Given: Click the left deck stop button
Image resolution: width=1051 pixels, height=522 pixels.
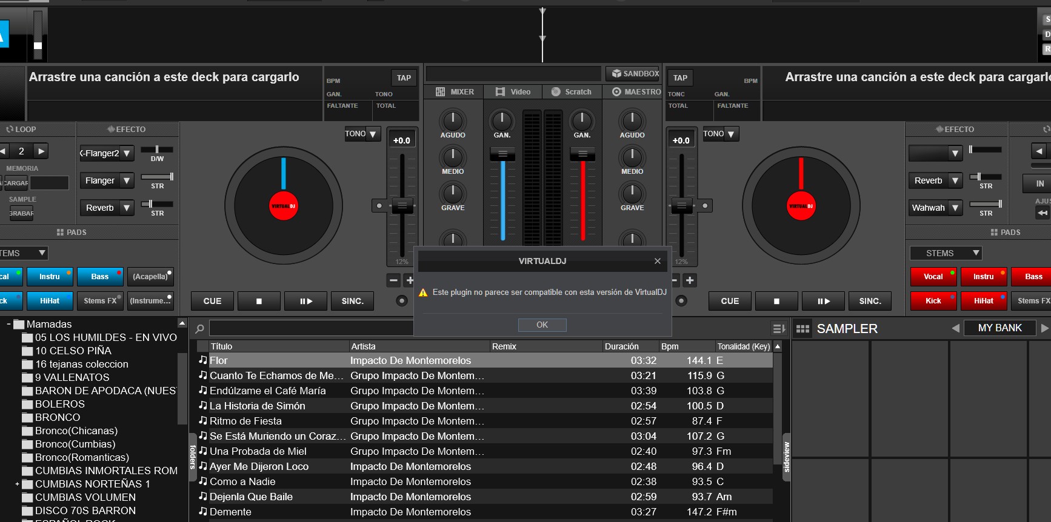Looking at the screenshot, I should click(x=259, y=301).
